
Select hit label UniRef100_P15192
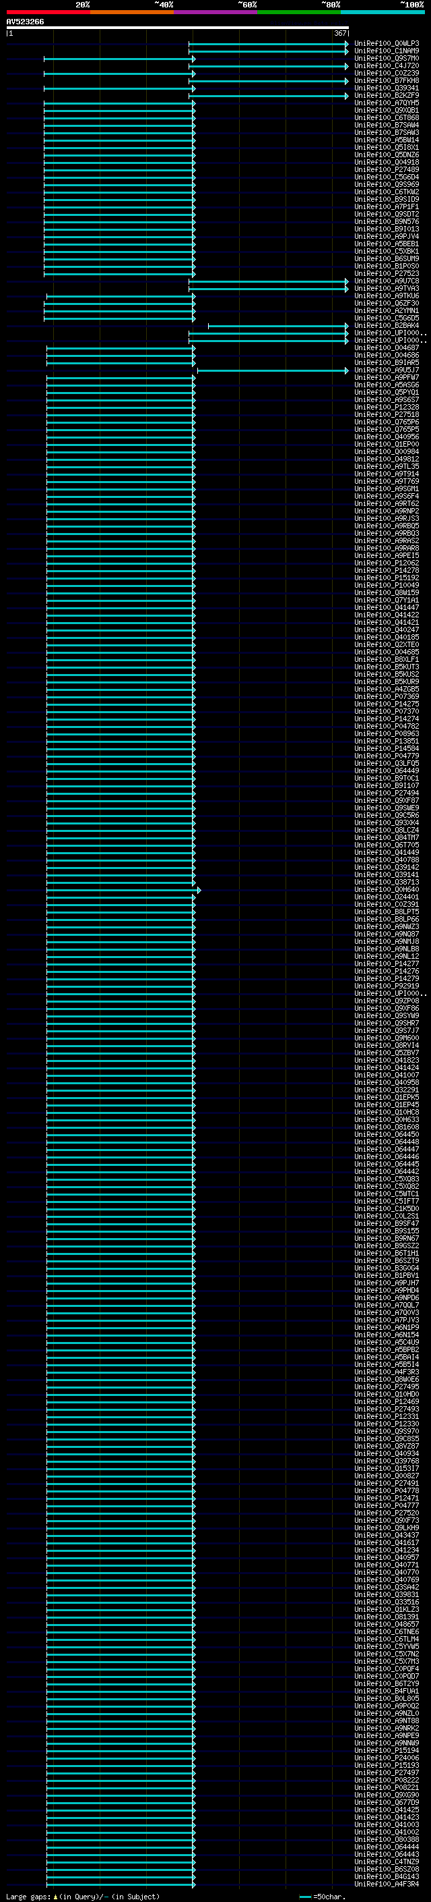coord(386,578)
